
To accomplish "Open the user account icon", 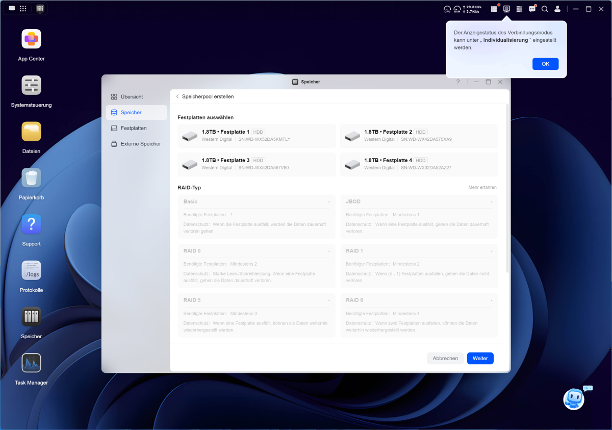I will pyautogui.click(x=557, y=9).
